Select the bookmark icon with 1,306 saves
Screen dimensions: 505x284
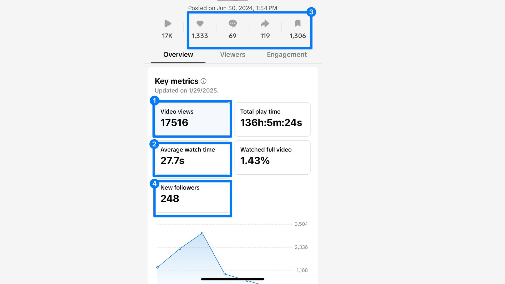tap(297, 24)
